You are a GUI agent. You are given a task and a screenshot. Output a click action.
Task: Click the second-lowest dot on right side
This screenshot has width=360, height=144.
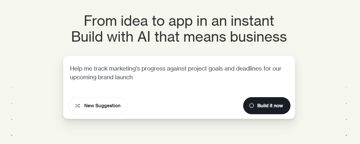[x=346, y=119]
